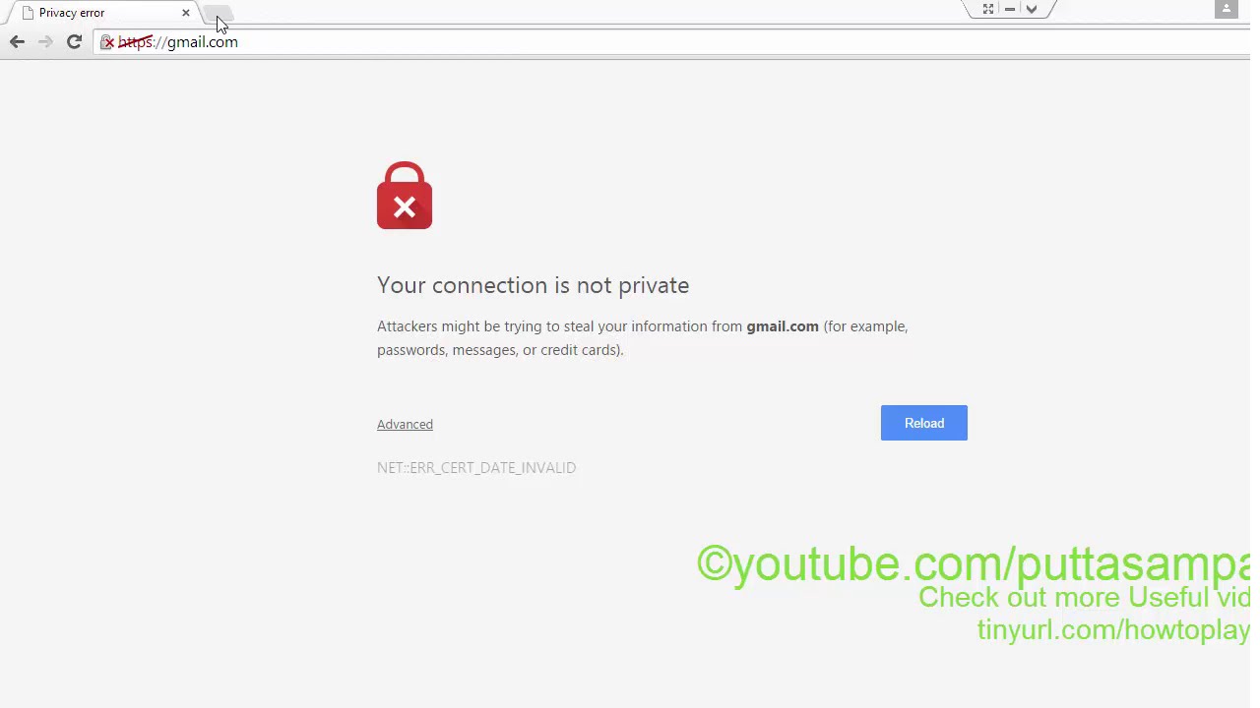1260x708 pixels.
Task: Click the forward navigation arrow
Action: (x=45, y=41)
